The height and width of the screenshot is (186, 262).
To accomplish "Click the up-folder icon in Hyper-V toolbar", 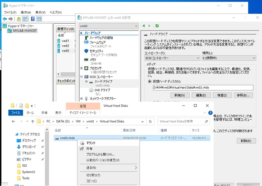I will coord(19,19).
